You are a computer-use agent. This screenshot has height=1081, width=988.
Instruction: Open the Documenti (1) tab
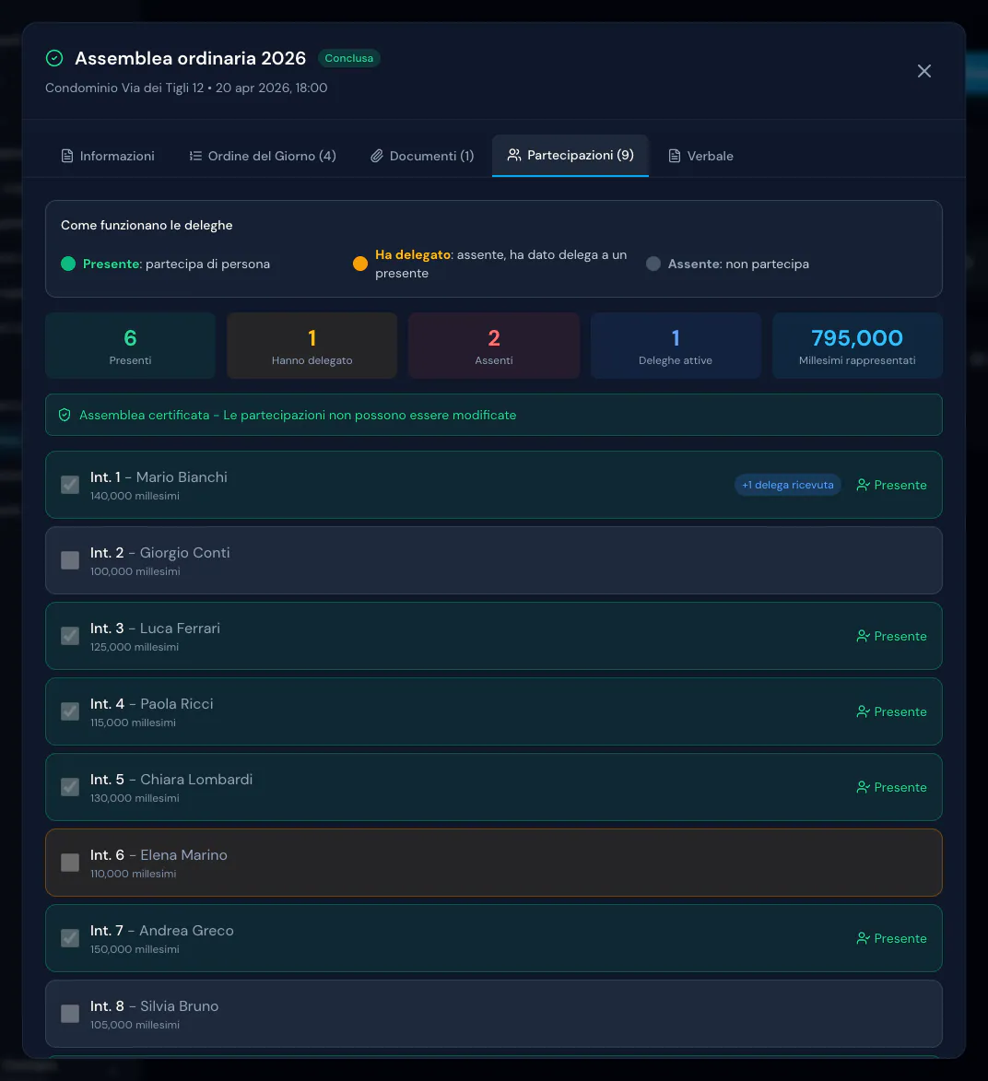point(422,156)
